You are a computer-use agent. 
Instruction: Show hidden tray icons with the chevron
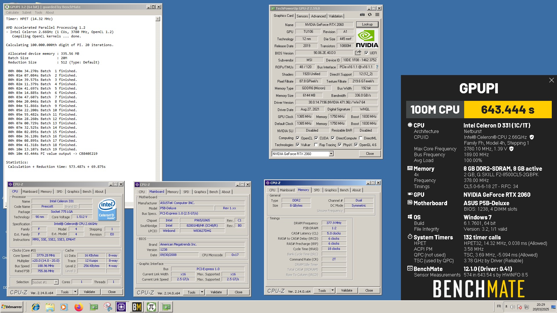[x=506, y=307]
